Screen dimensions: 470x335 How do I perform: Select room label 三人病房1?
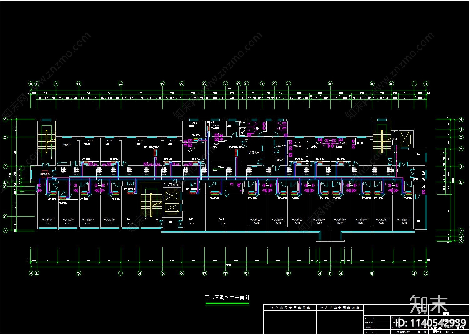(48, 220)
